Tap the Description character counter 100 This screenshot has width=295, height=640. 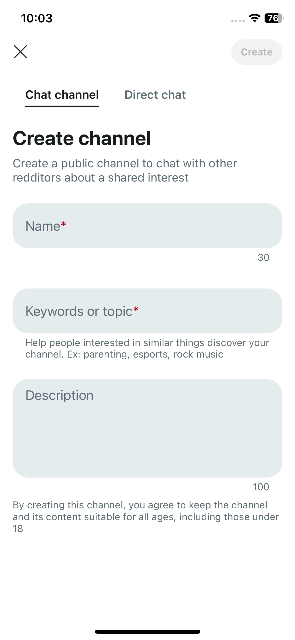tap(261, 487)
